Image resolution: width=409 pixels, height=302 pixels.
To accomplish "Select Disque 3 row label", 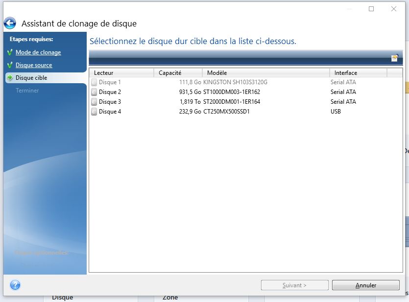I will (x=110, y=102).
